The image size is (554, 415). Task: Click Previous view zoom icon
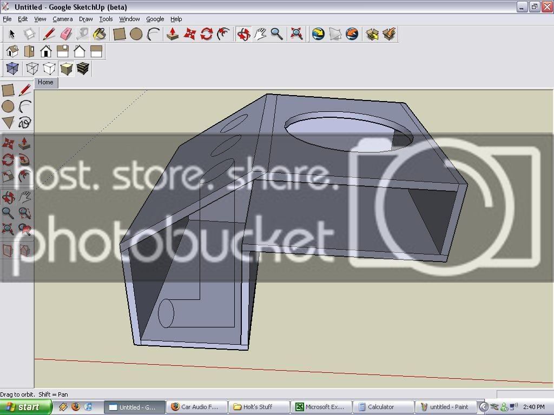pyautogui.click(x=25, y=229)
